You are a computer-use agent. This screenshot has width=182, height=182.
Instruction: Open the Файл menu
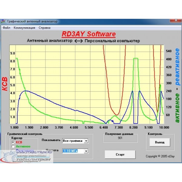6,28
